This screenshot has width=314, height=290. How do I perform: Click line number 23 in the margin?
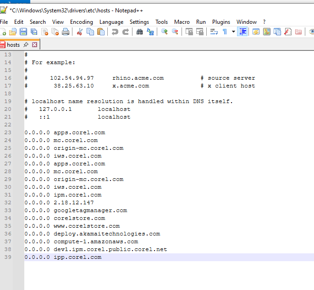8,132
